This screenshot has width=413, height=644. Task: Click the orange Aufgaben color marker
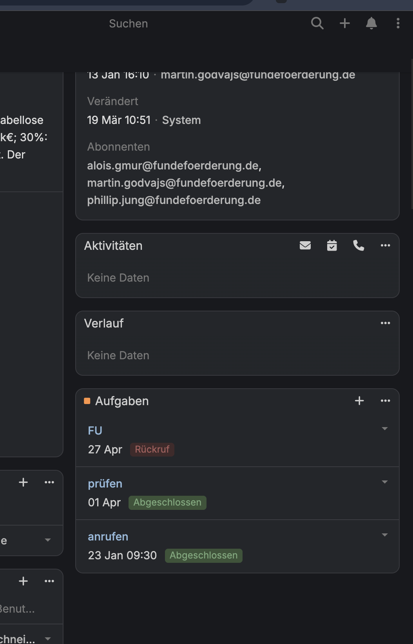pyautogui.click(x=87, y=401)
